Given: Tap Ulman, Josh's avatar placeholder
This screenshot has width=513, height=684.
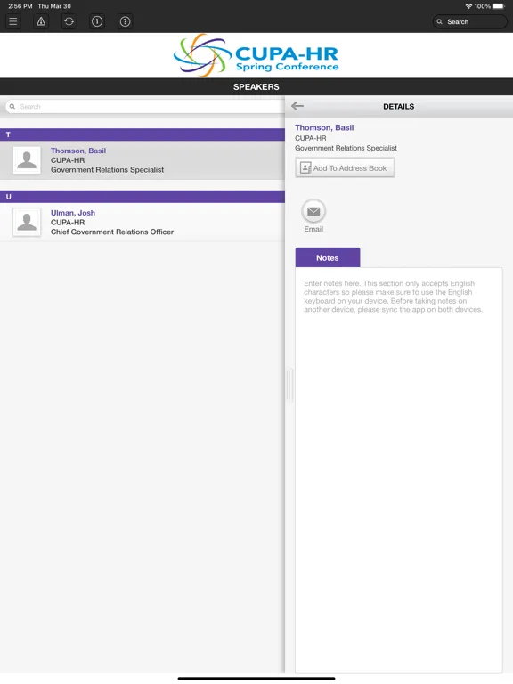Looking at the screenshot, I should tap(27, 222).
